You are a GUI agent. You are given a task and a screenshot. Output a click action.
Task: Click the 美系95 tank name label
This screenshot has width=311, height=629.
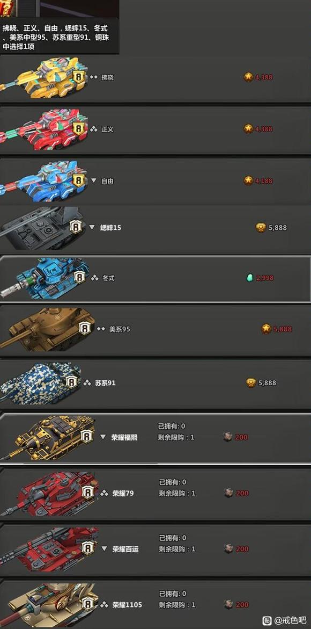[120, 329]
